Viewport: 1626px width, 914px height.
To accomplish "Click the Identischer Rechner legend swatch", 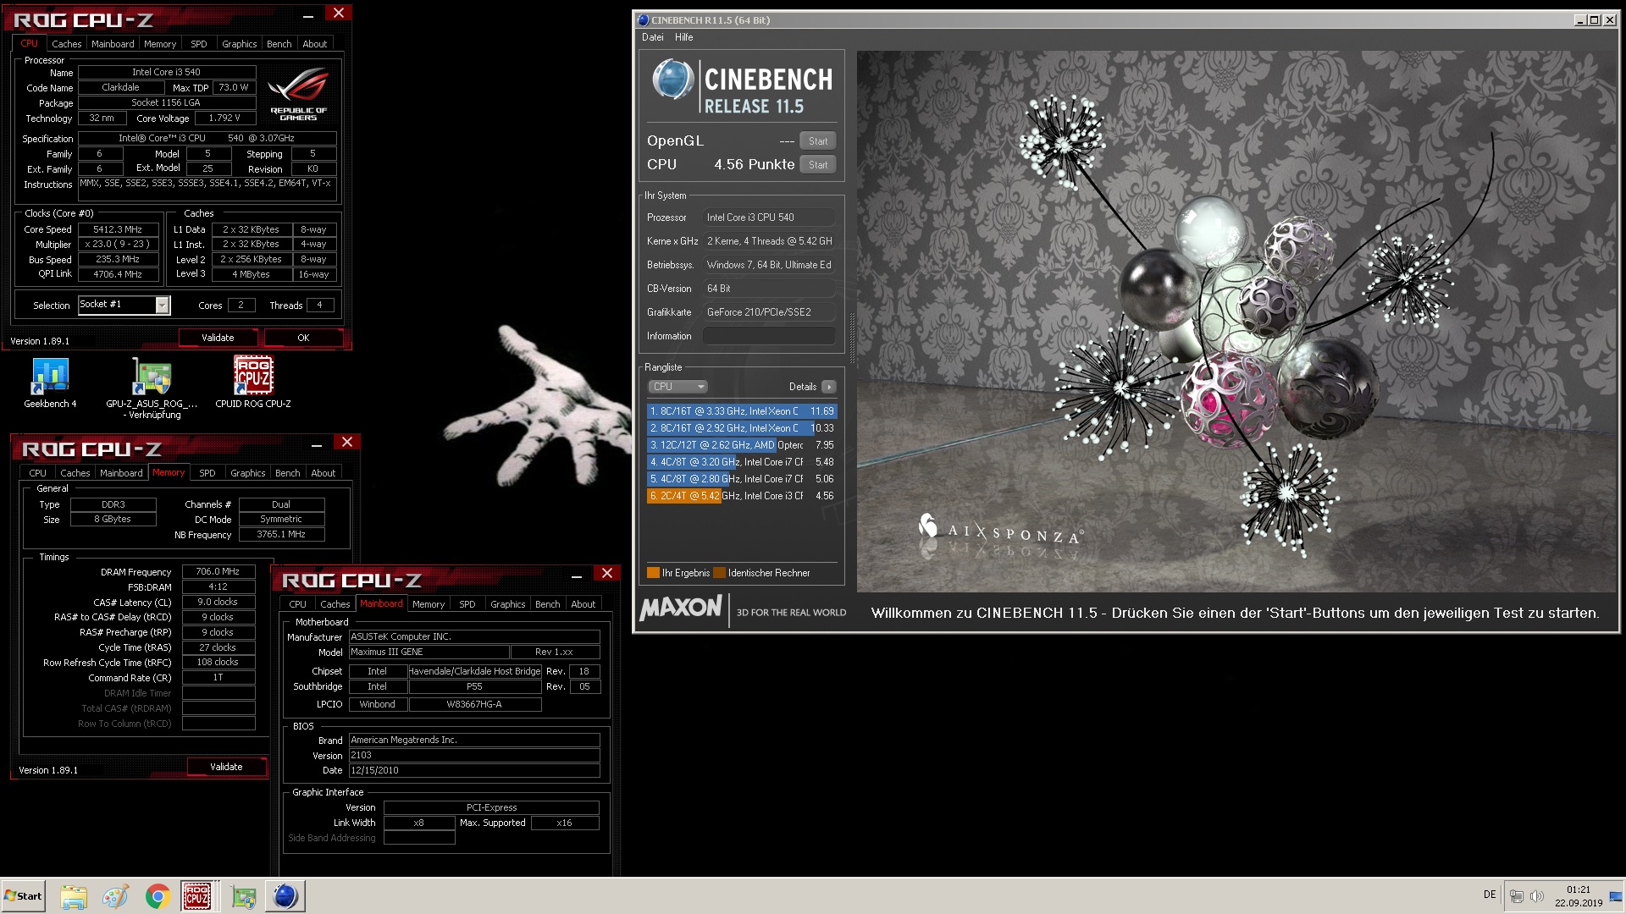I will 720,573.
